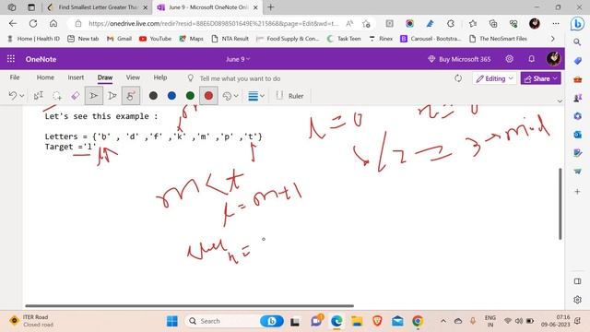The width and height of the screenshot is (590, 332).
Task: Choose the Lasso Select tool
Action: [57, 96]
